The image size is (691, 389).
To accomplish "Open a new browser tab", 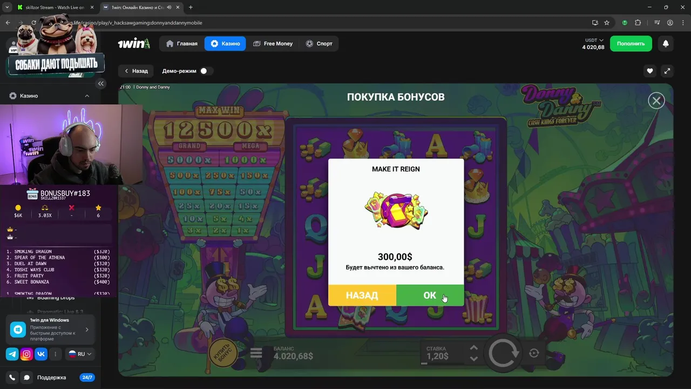I will point(191,8).
